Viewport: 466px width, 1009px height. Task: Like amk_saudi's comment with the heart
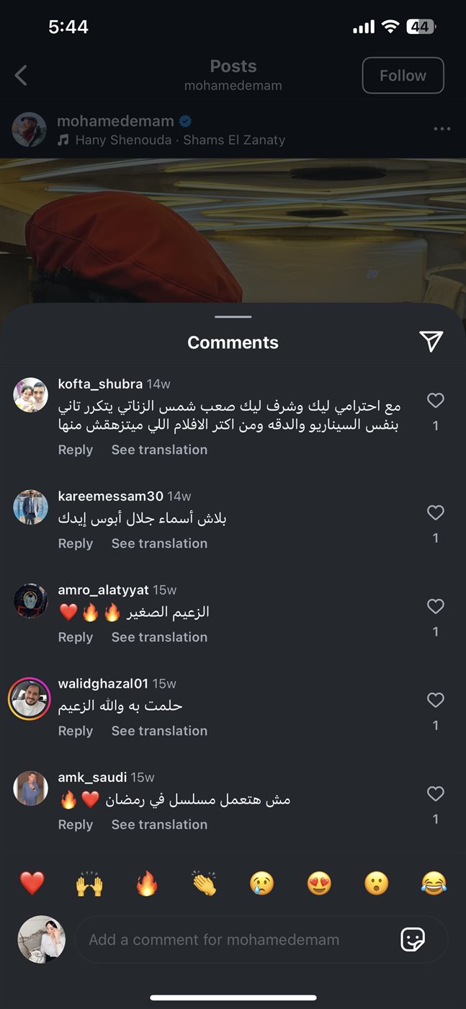coord(435,794)
